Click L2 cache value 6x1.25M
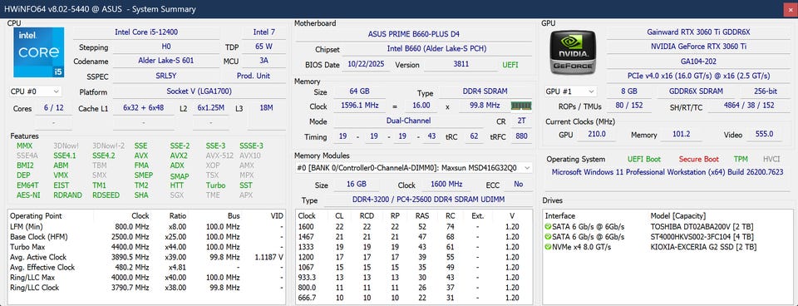The width and height of the screenshot is (798, 306). tap(211, 108)
